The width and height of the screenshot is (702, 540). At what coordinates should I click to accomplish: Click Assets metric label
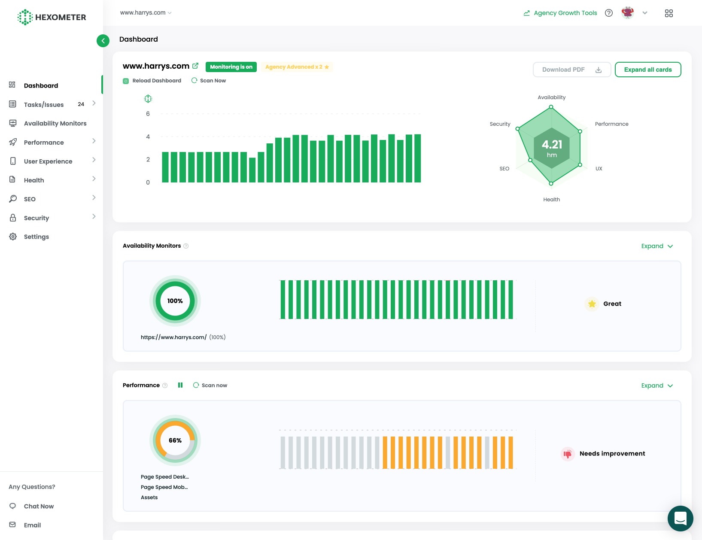pyautogui.click(x=149, y=498)
